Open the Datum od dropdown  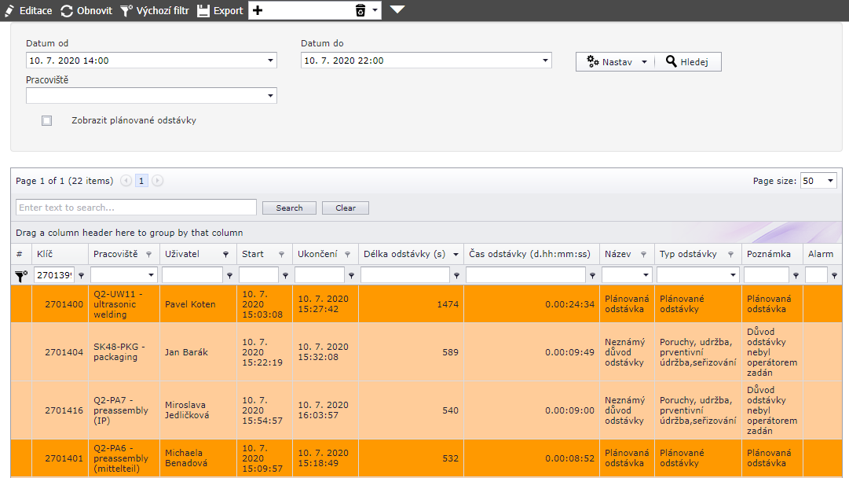270,61
